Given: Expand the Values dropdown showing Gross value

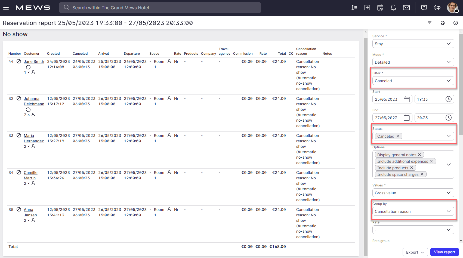Looking at the screenshot, I should (413, 193).
